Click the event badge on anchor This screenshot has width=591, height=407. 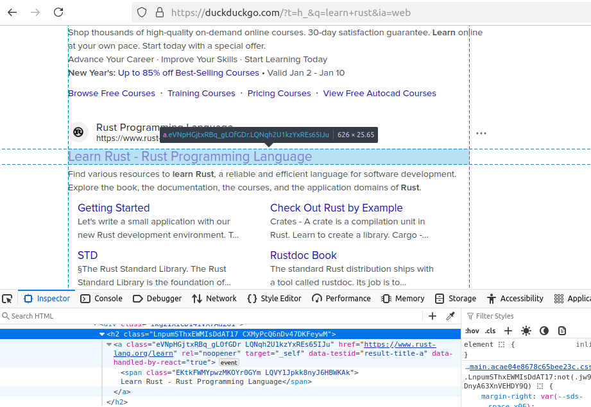(x=229, y=363)
